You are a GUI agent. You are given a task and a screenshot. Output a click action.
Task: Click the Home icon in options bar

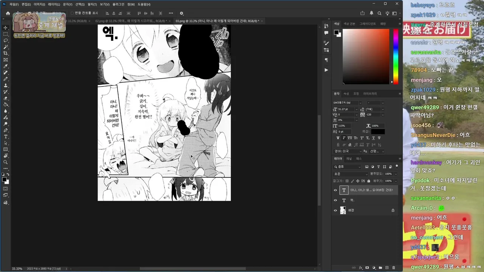click(x=8, y=13)
